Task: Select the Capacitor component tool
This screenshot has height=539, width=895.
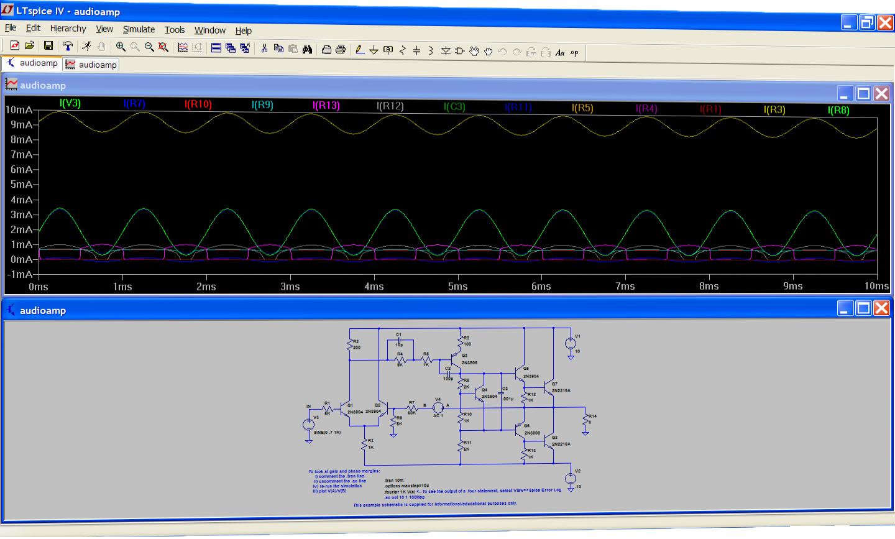Action: [x=417, y=50]
